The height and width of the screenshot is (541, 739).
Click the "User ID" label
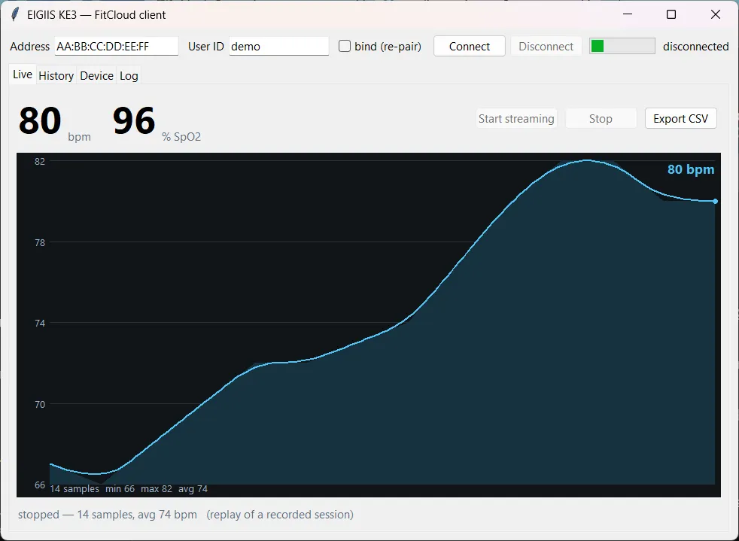[206, 47]
